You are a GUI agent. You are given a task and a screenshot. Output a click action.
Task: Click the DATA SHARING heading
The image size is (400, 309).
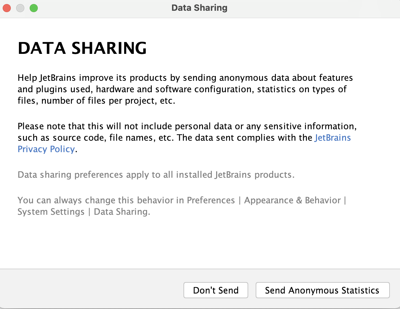point(82,48)
